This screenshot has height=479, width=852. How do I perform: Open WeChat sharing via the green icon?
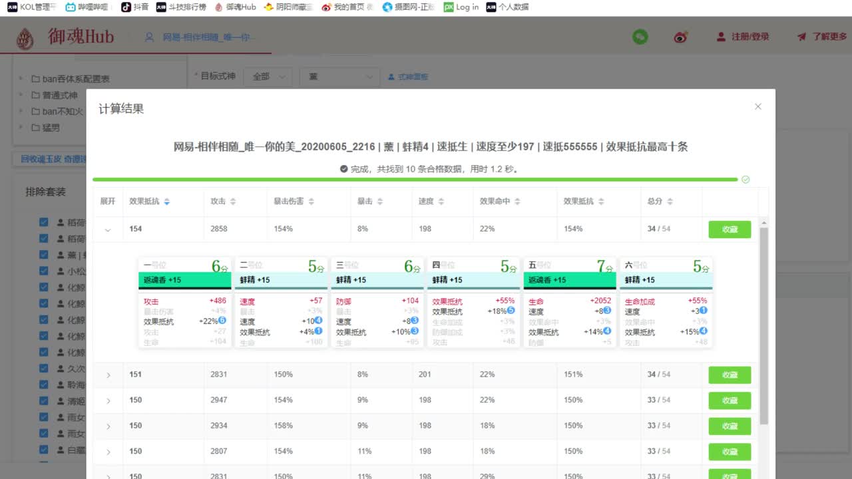pyautogui.click(x=640, y=37)
